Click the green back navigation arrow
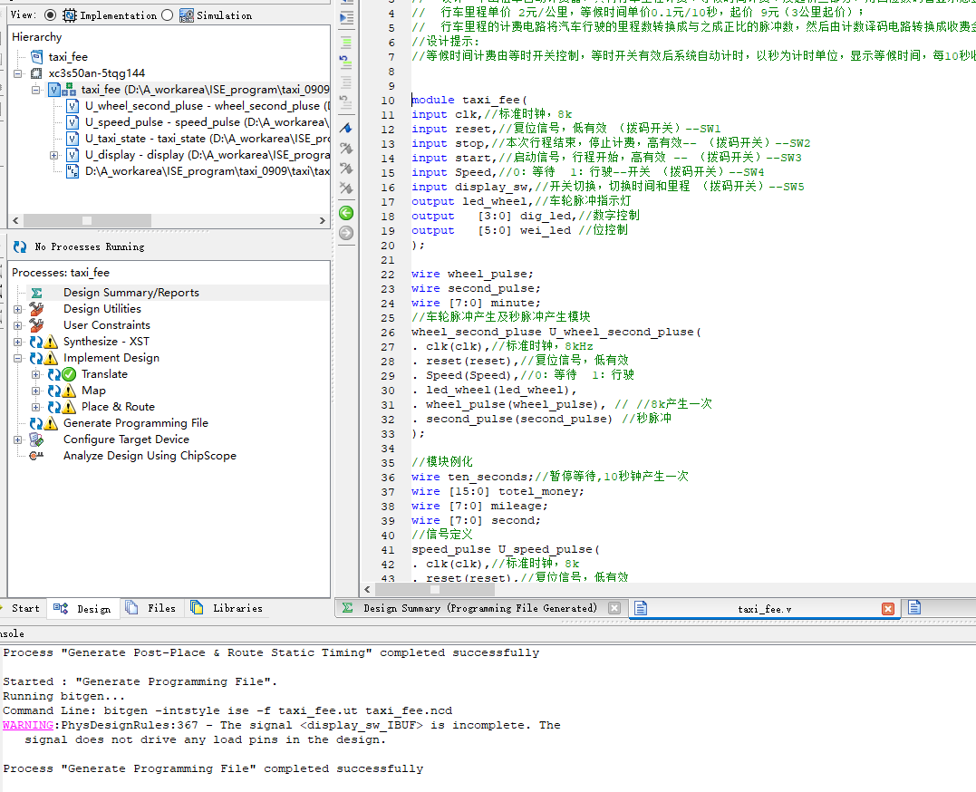The image size is (976, 792). tap(345, 213)
